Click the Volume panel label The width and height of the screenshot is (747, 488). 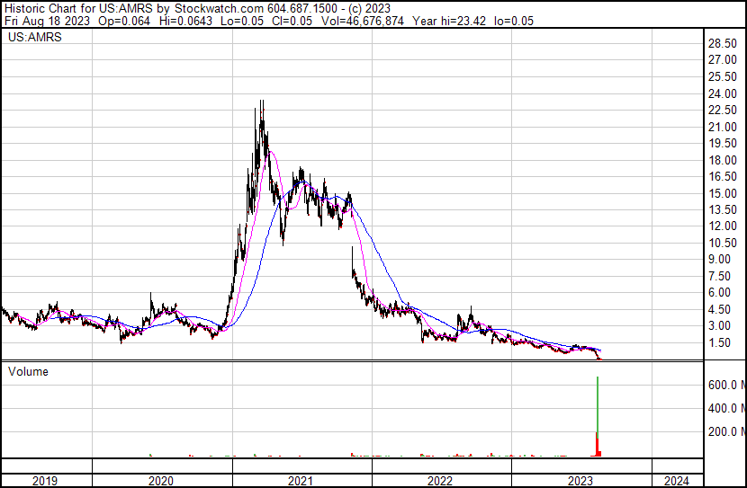tap(29, 371)
